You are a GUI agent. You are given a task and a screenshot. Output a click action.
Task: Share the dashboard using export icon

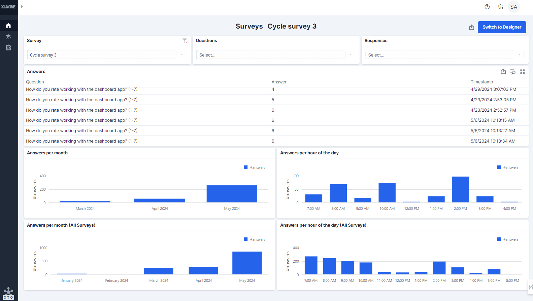[x=471, y=27]
